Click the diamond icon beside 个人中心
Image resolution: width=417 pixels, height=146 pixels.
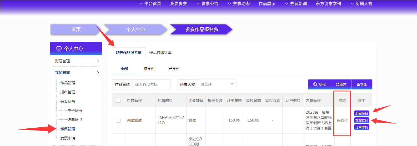tap(59, 49)
